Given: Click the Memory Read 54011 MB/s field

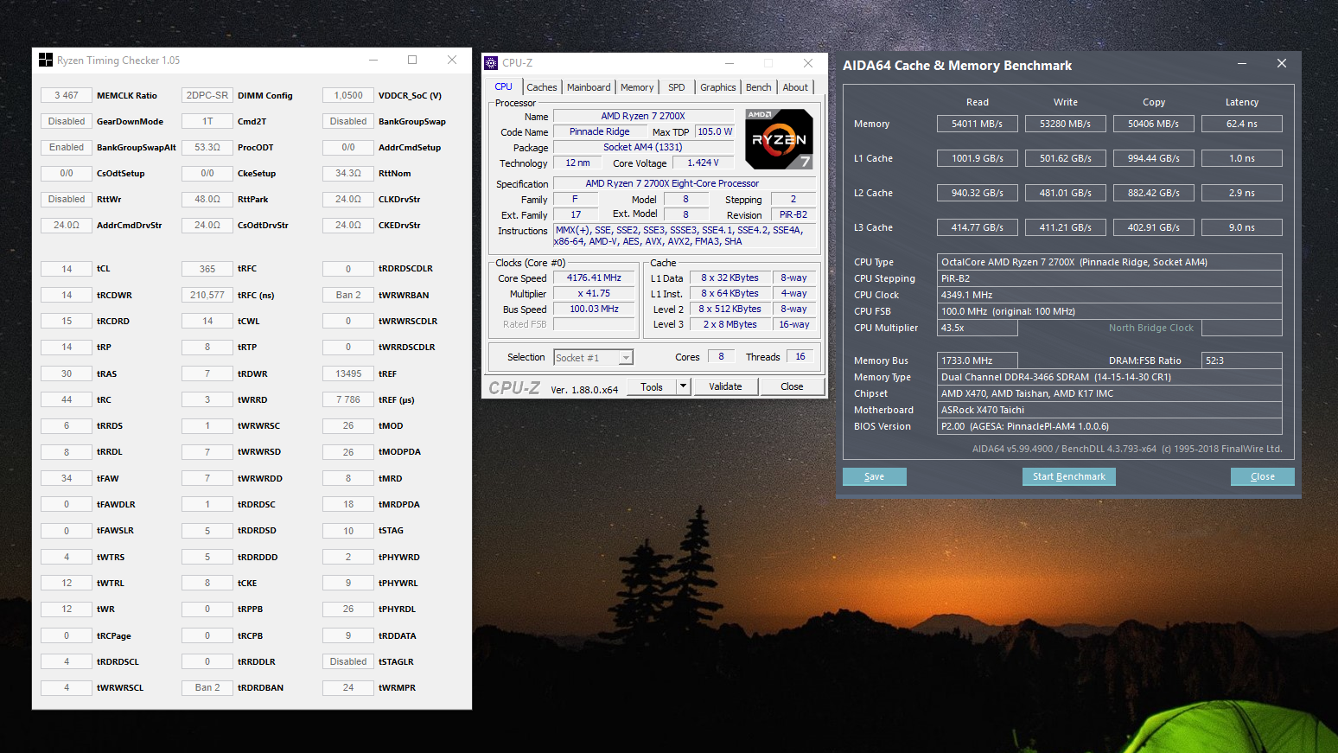Looking at the screenshot, I should click(977, 124).
